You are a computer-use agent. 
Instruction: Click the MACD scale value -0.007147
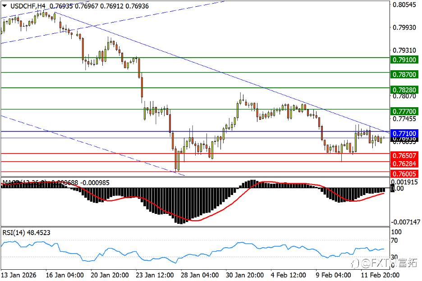coord(406,222)
